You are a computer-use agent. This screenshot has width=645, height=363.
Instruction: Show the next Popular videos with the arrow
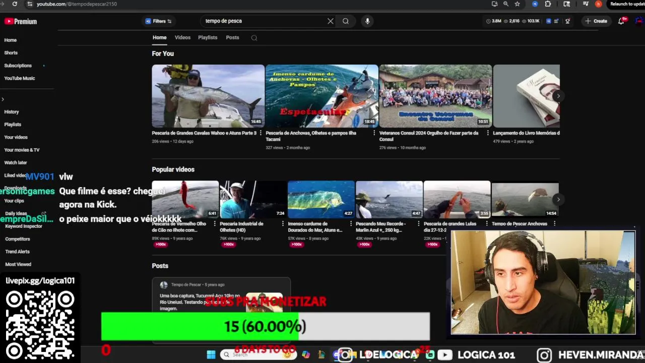(x=558, y=199)
